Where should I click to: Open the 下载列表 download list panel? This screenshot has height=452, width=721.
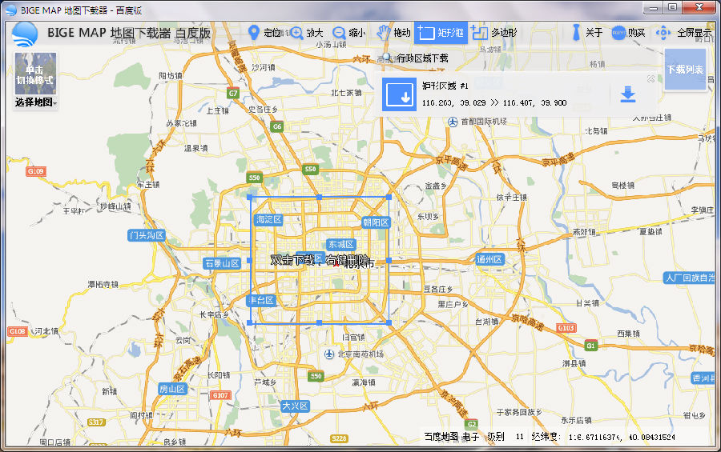click(685, 70)
